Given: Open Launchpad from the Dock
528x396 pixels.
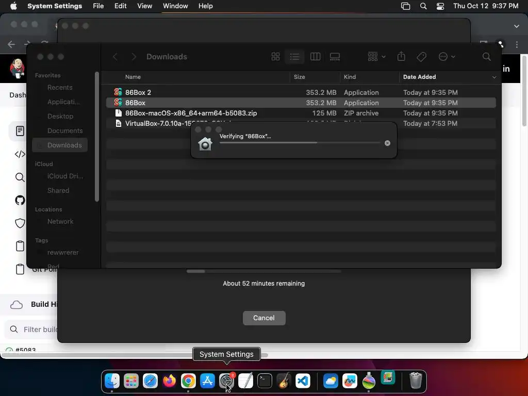Looking at the screenshot, I should [x=131, y=381].
